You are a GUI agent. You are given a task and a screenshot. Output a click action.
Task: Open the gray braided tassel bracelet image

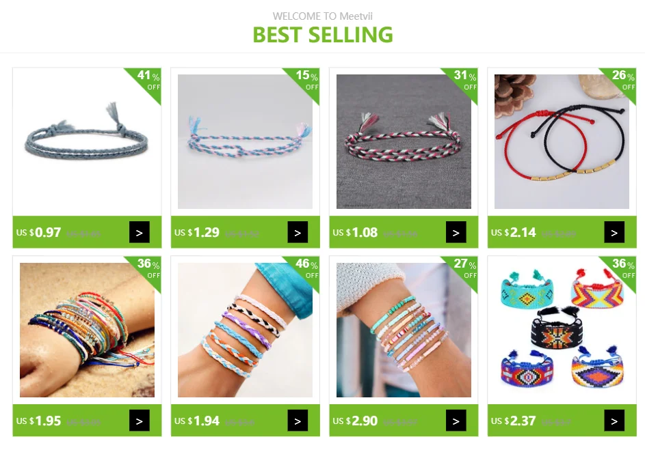point(87,141)
